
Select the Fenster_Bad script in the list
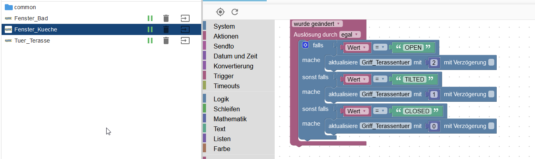(x=31, y=18)
